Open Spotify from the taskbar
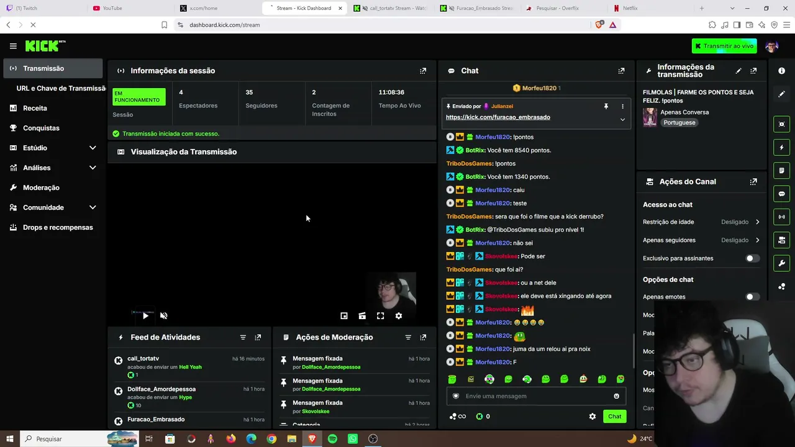 (x=332, y=439)
